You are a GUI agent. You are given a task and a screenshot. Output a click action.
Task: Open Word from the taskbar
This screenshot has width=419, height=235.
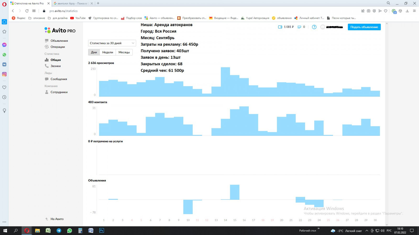point(91,231)
